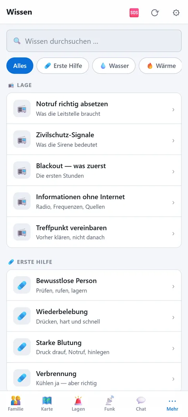This screenshot has height=417, width=188.
Task: Open settings via the gear icon
Action: click(176, 13)
